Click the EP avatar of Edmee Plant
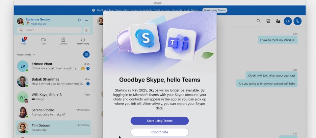Viewport: 316px width, 138px height. (23, 66)
